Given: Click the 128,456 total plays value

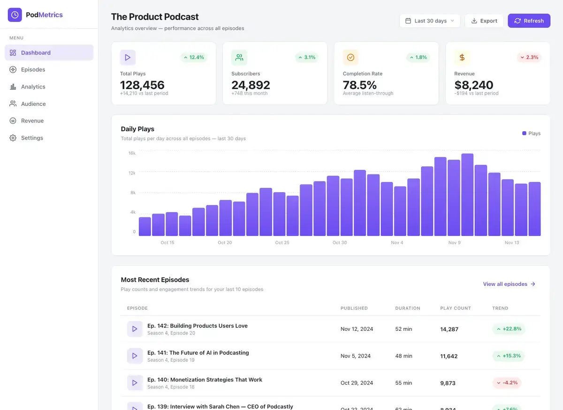Looking at the screenshot, I should [x=142, y=85].
